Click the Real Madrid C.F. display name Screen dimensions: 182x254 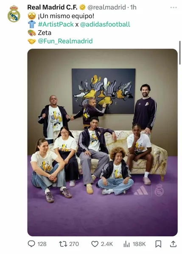click(52, 7)
